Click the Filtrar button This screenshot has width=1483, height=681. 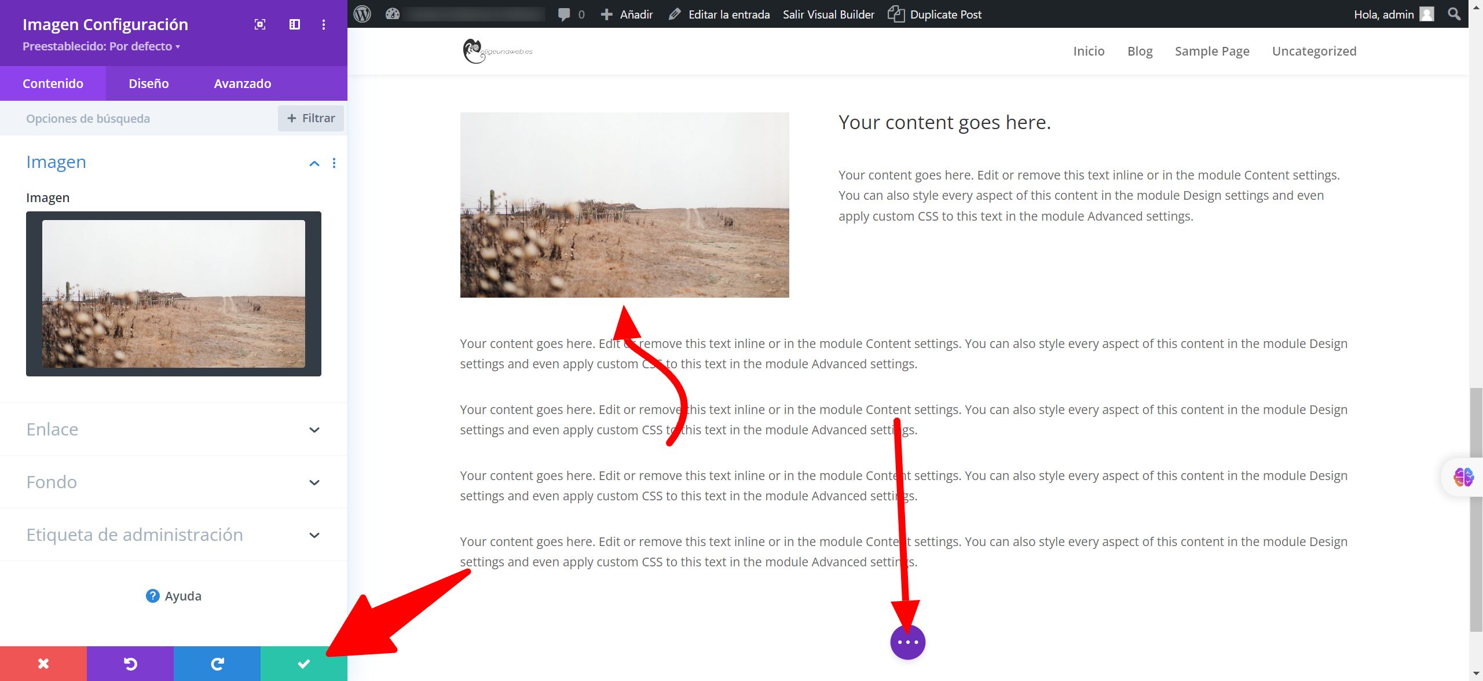click(x=311, y=118)
